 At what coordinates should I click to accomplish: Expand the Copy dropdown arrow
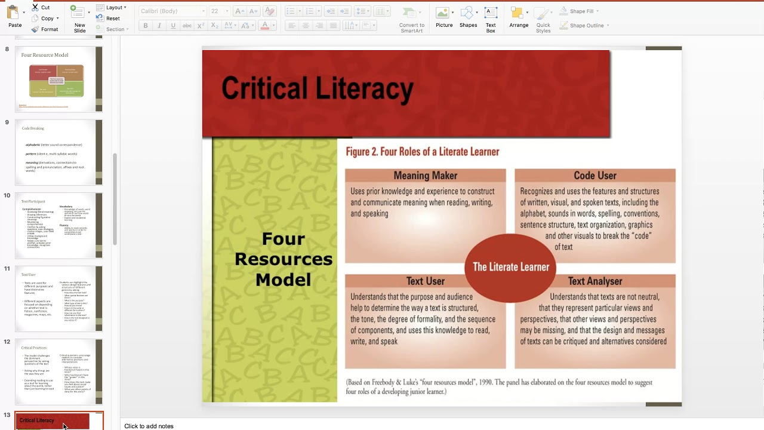58,19
